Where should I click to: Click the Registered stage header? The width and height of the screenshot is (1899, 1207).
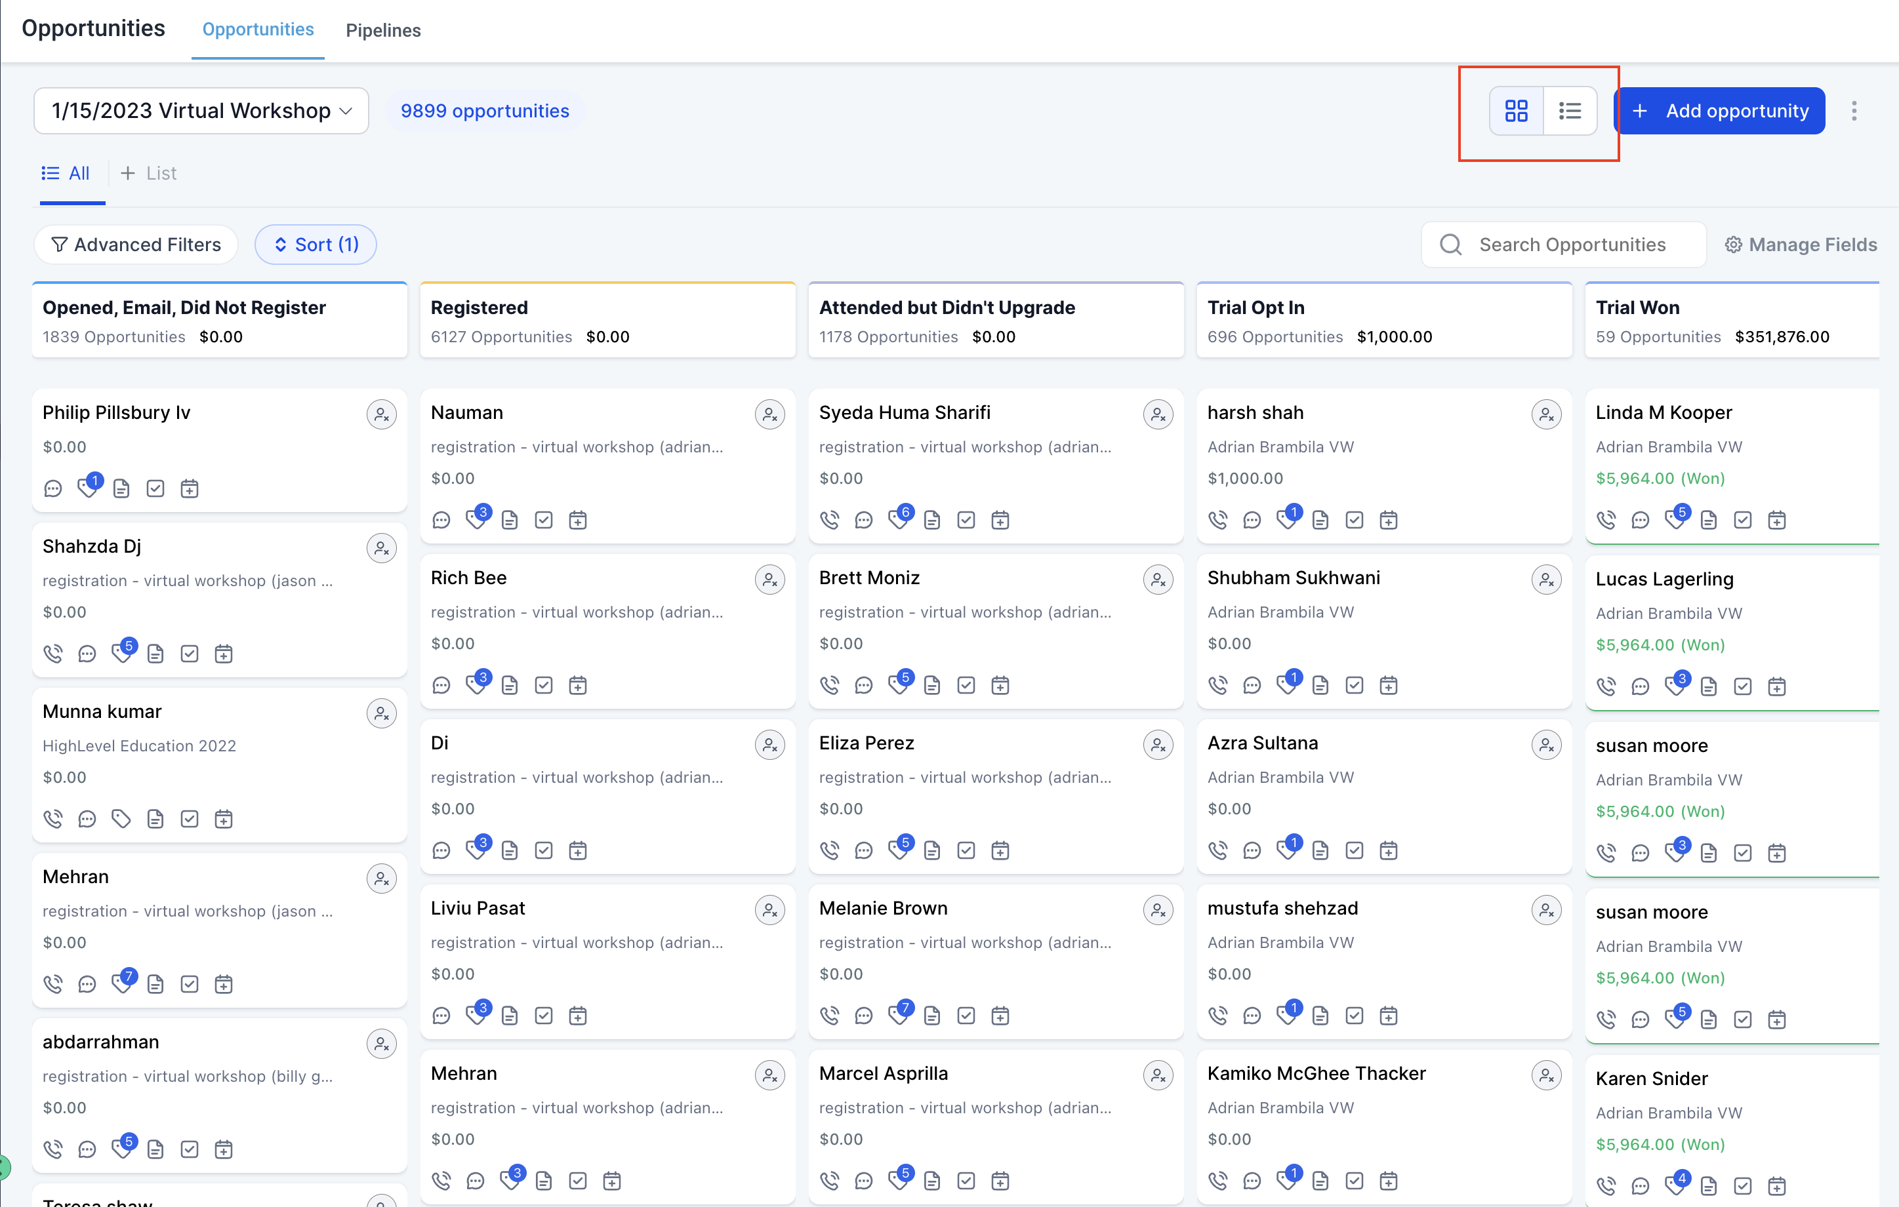pos(608,320)
